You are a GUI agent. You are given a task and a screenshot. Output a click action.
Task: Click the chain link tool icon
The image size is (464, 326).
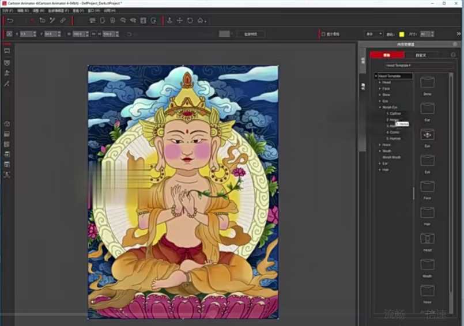tap(63, 20)
